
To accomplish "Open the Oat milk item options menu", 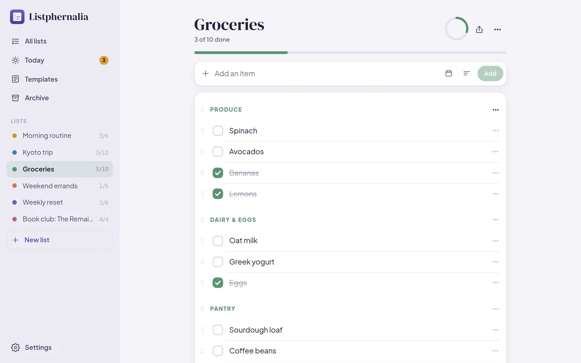I will click(496, 241).
